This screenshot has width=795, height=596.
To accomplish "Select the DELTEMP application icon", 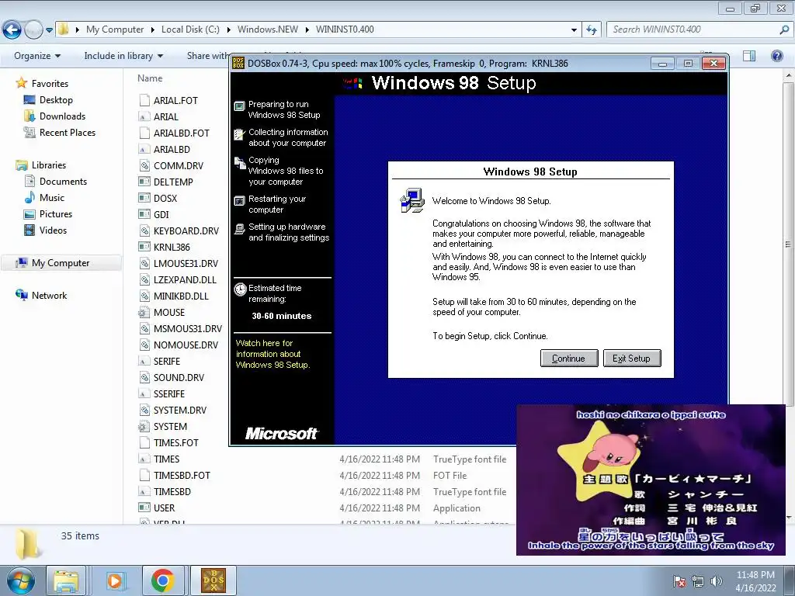I will coord(144,182).
